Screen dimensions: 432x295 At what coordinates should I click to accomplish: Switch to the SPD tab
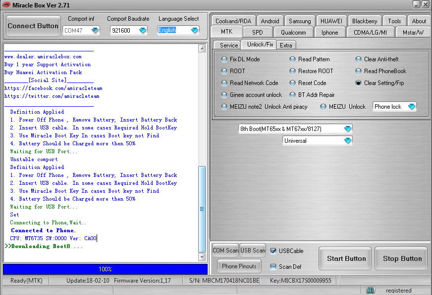258,33
